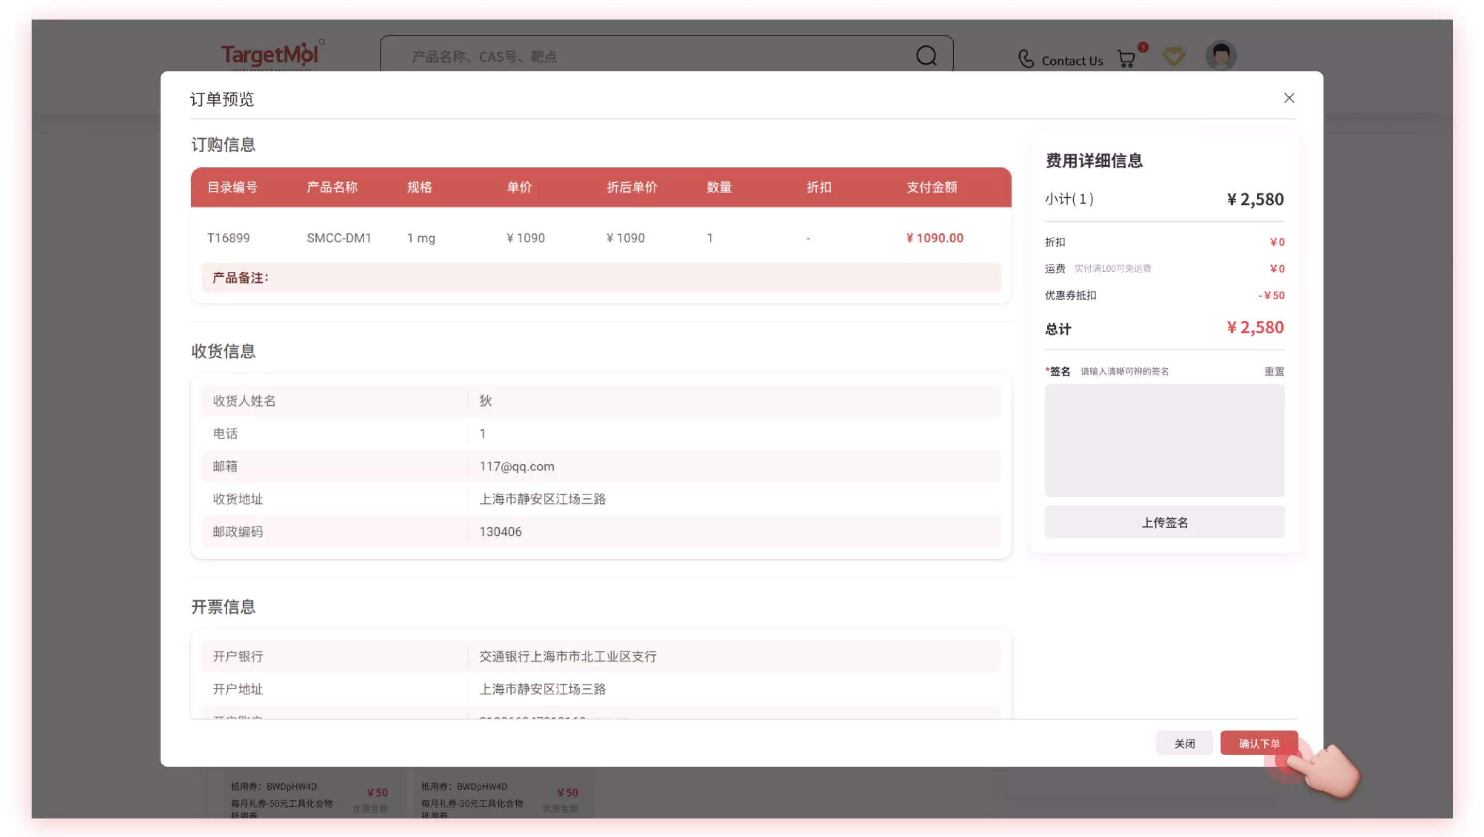Click the SMCC-DM1 product name

click(340, 238)
